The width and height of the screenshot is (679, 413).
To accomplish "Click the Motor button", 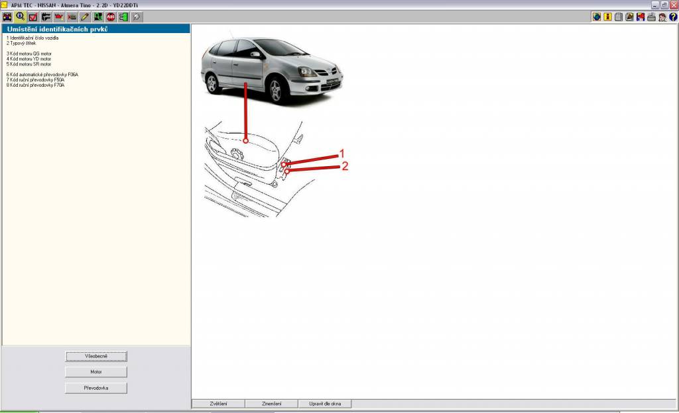I will 96,372.
